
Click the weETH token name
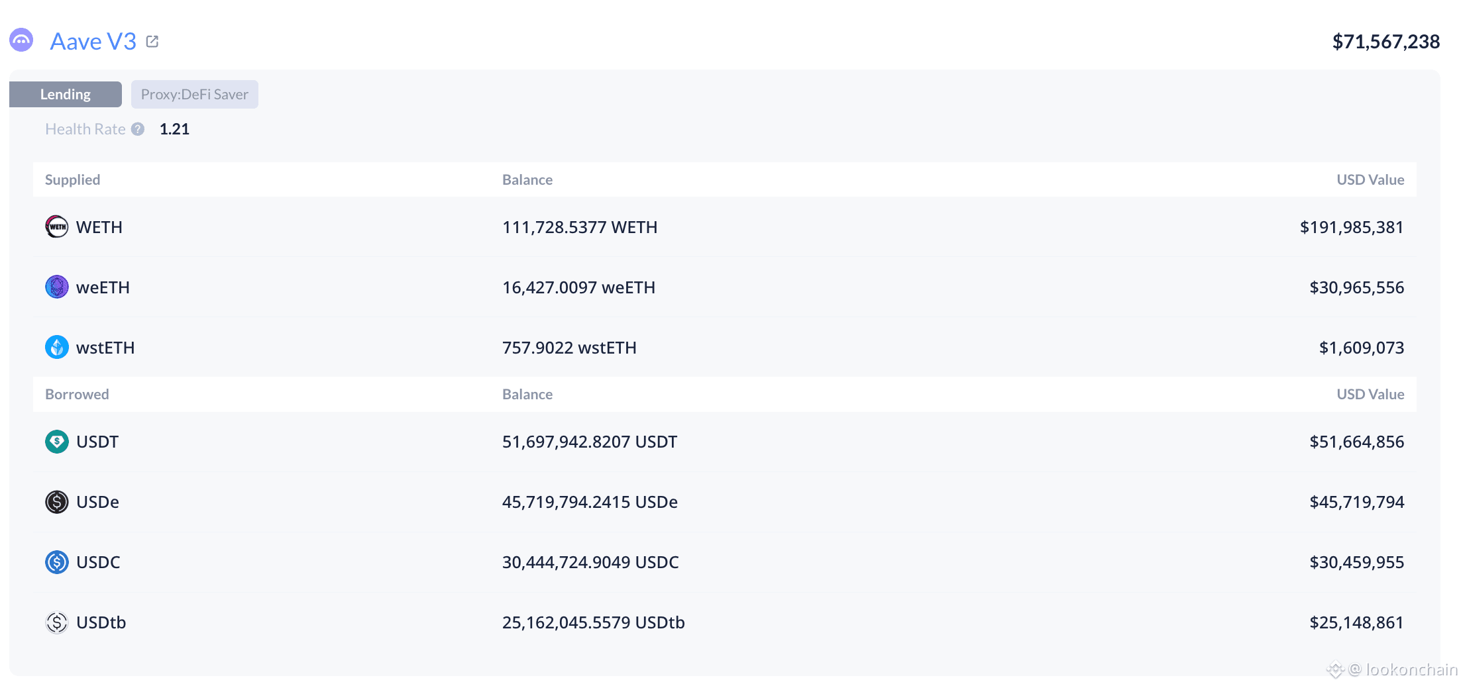coord(103,287)
